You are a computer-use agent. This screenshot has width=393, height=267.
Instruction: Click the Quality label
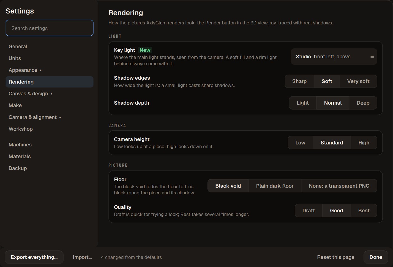pos(123,207)
